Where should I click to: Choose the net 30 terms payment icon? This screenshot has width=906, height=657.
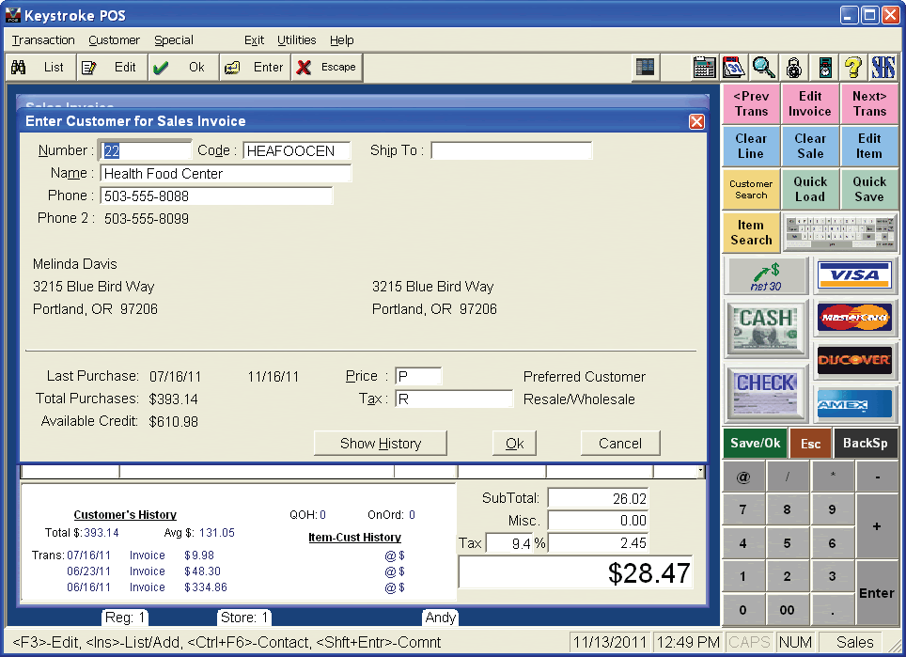coord(767,275)
